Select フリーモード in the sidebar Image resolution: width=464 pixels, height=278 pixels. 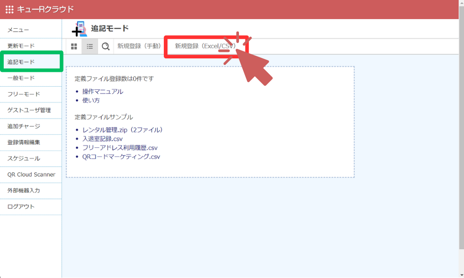31,94
